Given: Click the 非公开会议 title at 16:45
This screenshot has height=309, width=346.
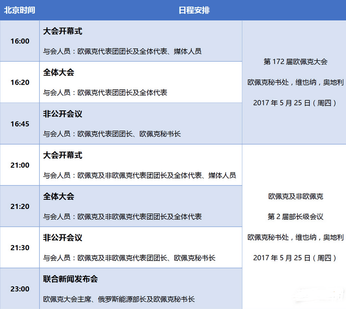Looking at the screenshot, I should [x=63, y=114].
